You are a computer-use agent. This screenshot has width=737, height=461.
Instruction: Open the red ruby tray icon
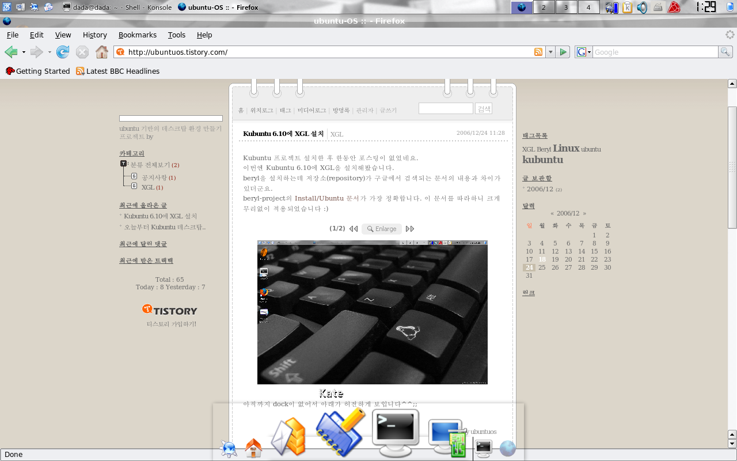(x=674, y=7)
